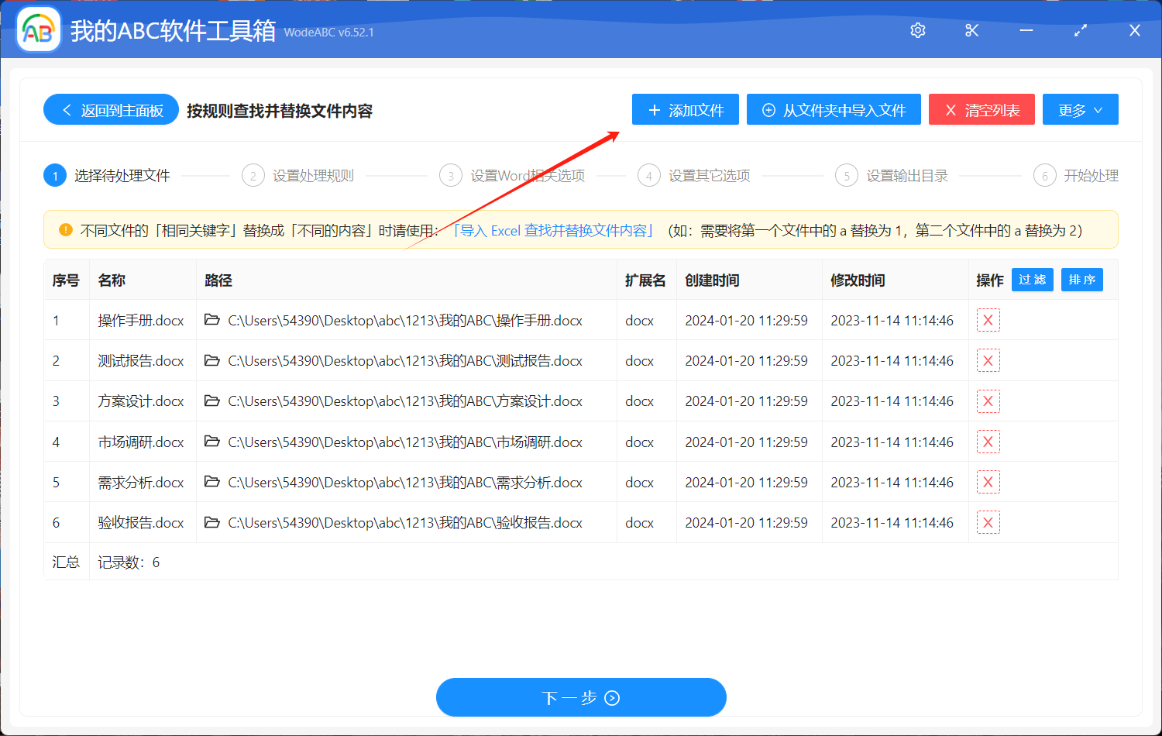Click the circled plus icon on 从文件夹中导入文件
Screen dimensions: 1162x736
point(768,110)
